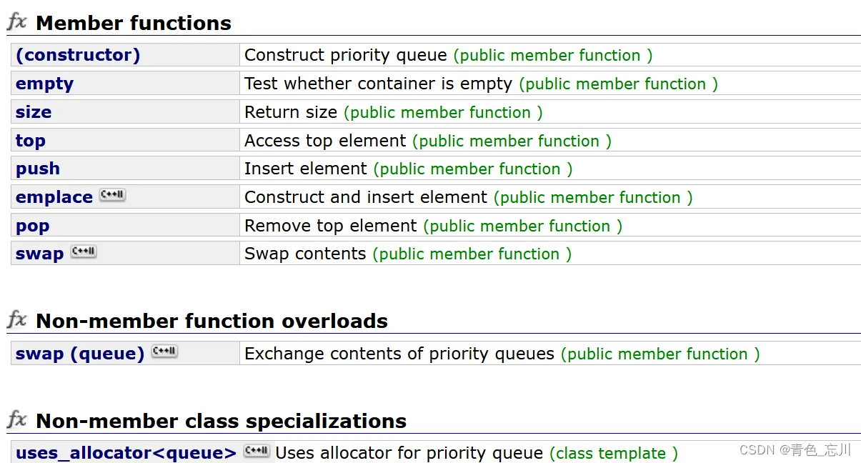Follow the push function link

(38, 169)
